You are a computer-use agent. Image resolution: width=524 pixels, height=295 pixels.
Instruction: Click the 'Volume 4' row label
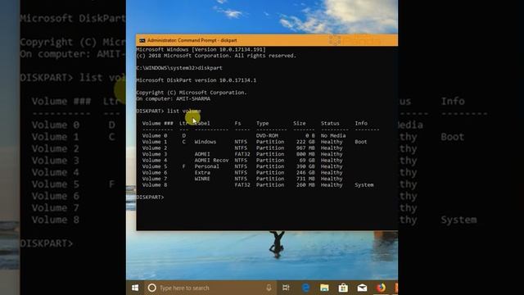click(x=155, y=161)
